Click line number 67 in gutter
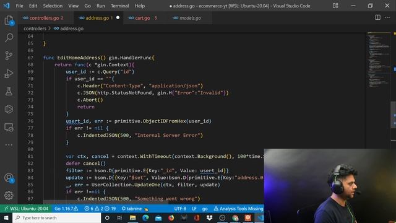396x223 pixels. pyautogui.click(x=30, y=58)
